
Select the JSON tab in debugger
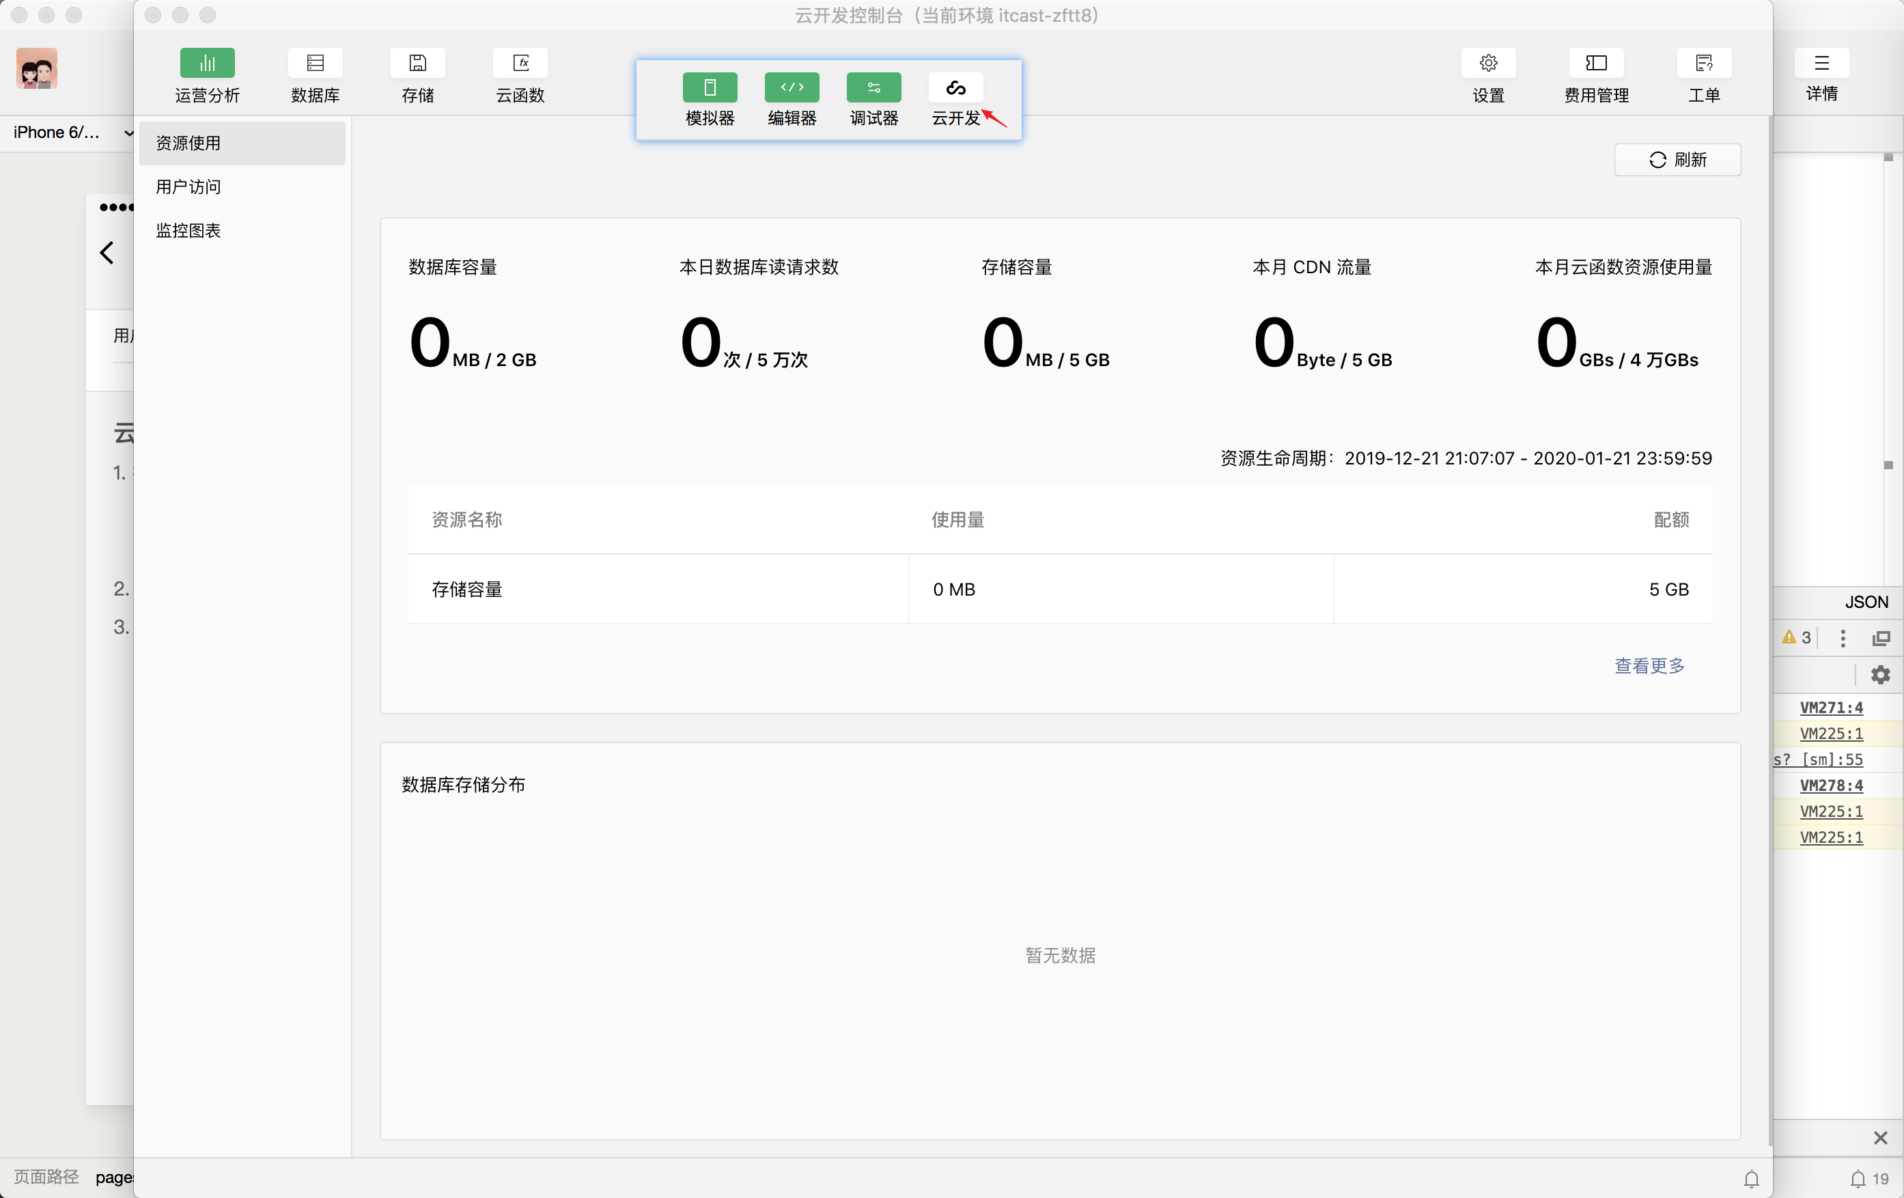coord(1866,602)
